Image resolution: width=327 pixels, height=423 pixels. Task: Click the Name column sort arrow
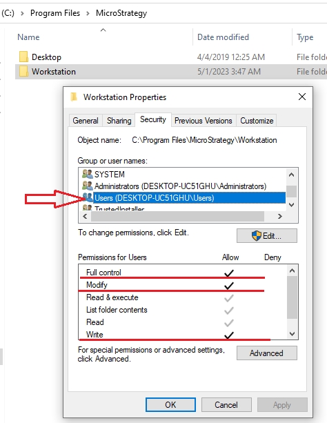(103, 30)
